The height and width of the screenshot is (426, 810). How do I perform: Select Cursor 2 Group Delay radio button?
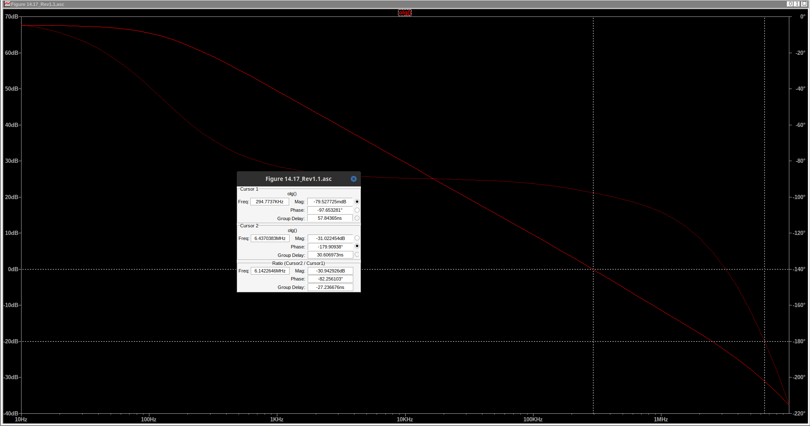pyautogui.click(x=357, y=254)
